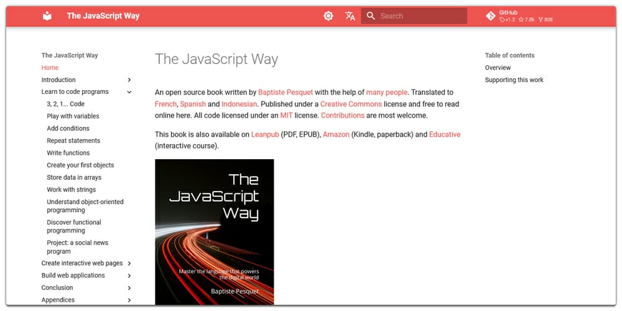Follow the many people link

tap(387, 92)
